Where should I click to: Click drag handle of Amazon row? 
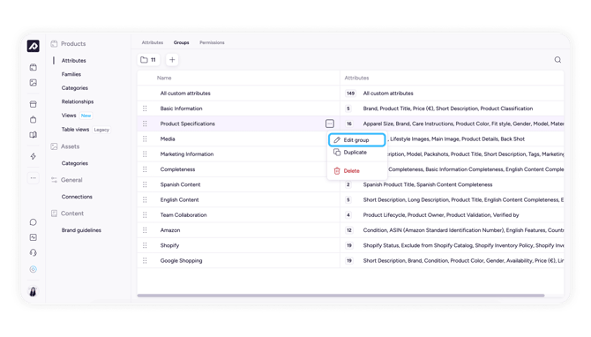(145, 230)
